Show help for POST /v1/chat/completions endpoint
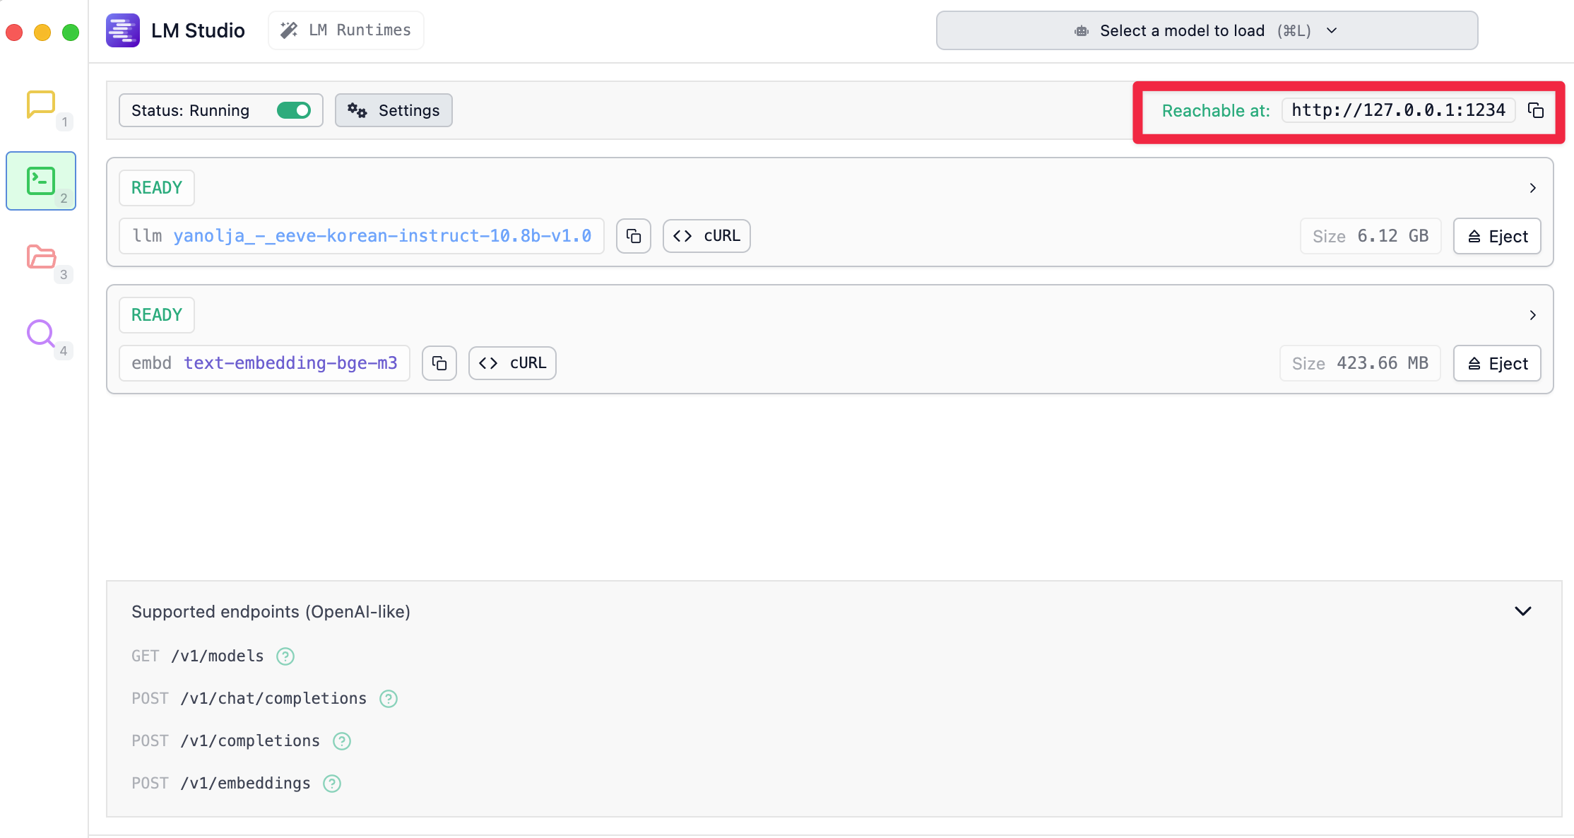 (389, 699)
